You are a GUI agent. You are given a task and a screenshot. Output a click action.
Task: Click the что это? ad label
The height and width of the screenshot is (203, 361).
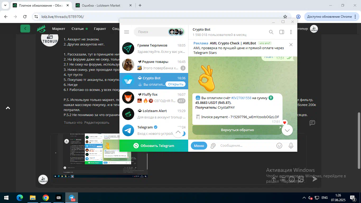pyautogui.click(x=265, y=43)
